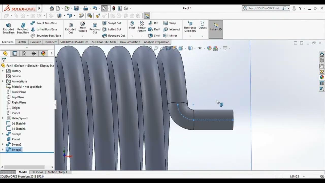Select the Intersect tool
The width and height of the screenshot is (325, 183).
[x=172, y=29]
